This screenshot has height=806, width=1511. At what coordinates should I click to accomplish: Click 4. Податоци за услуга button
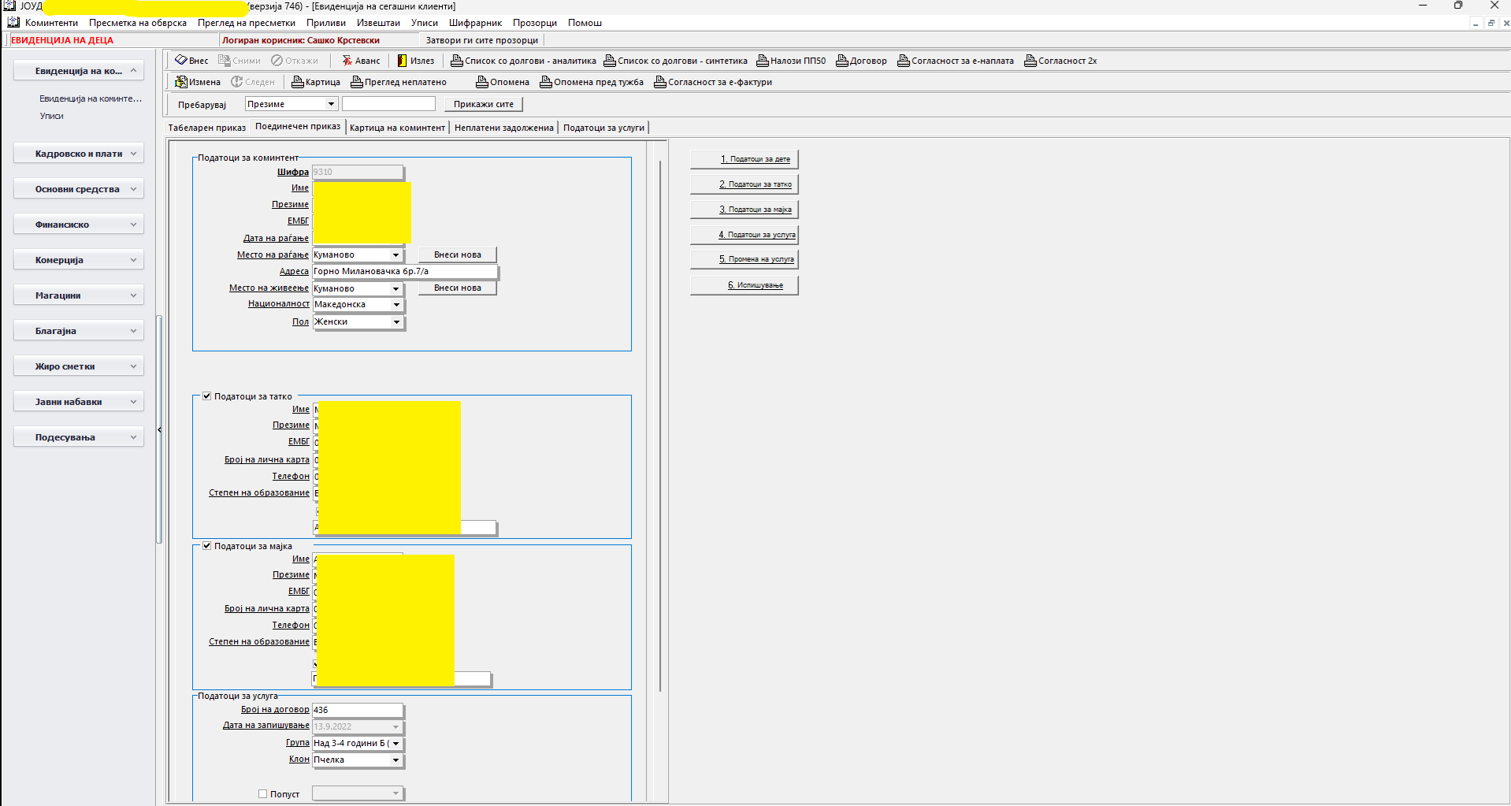point(744,235)
